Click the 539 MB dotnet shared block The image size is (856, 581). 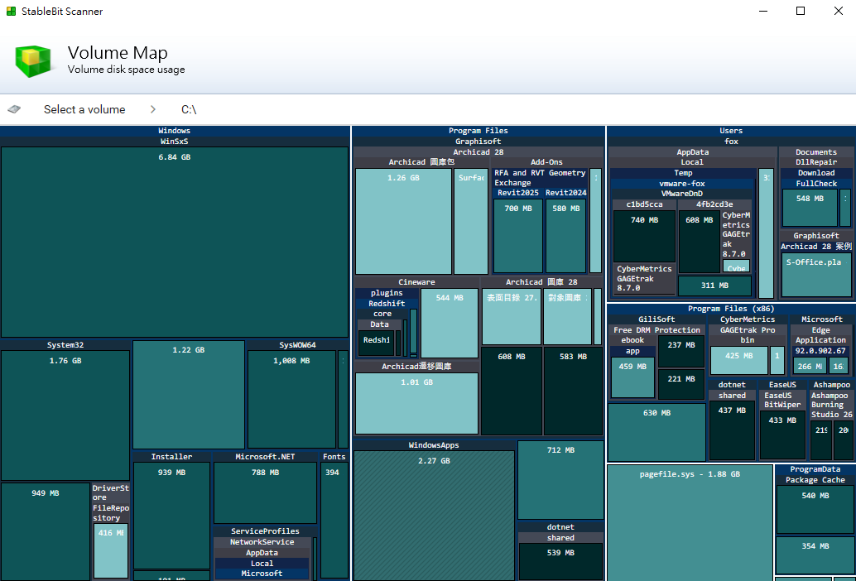(560, 561)
